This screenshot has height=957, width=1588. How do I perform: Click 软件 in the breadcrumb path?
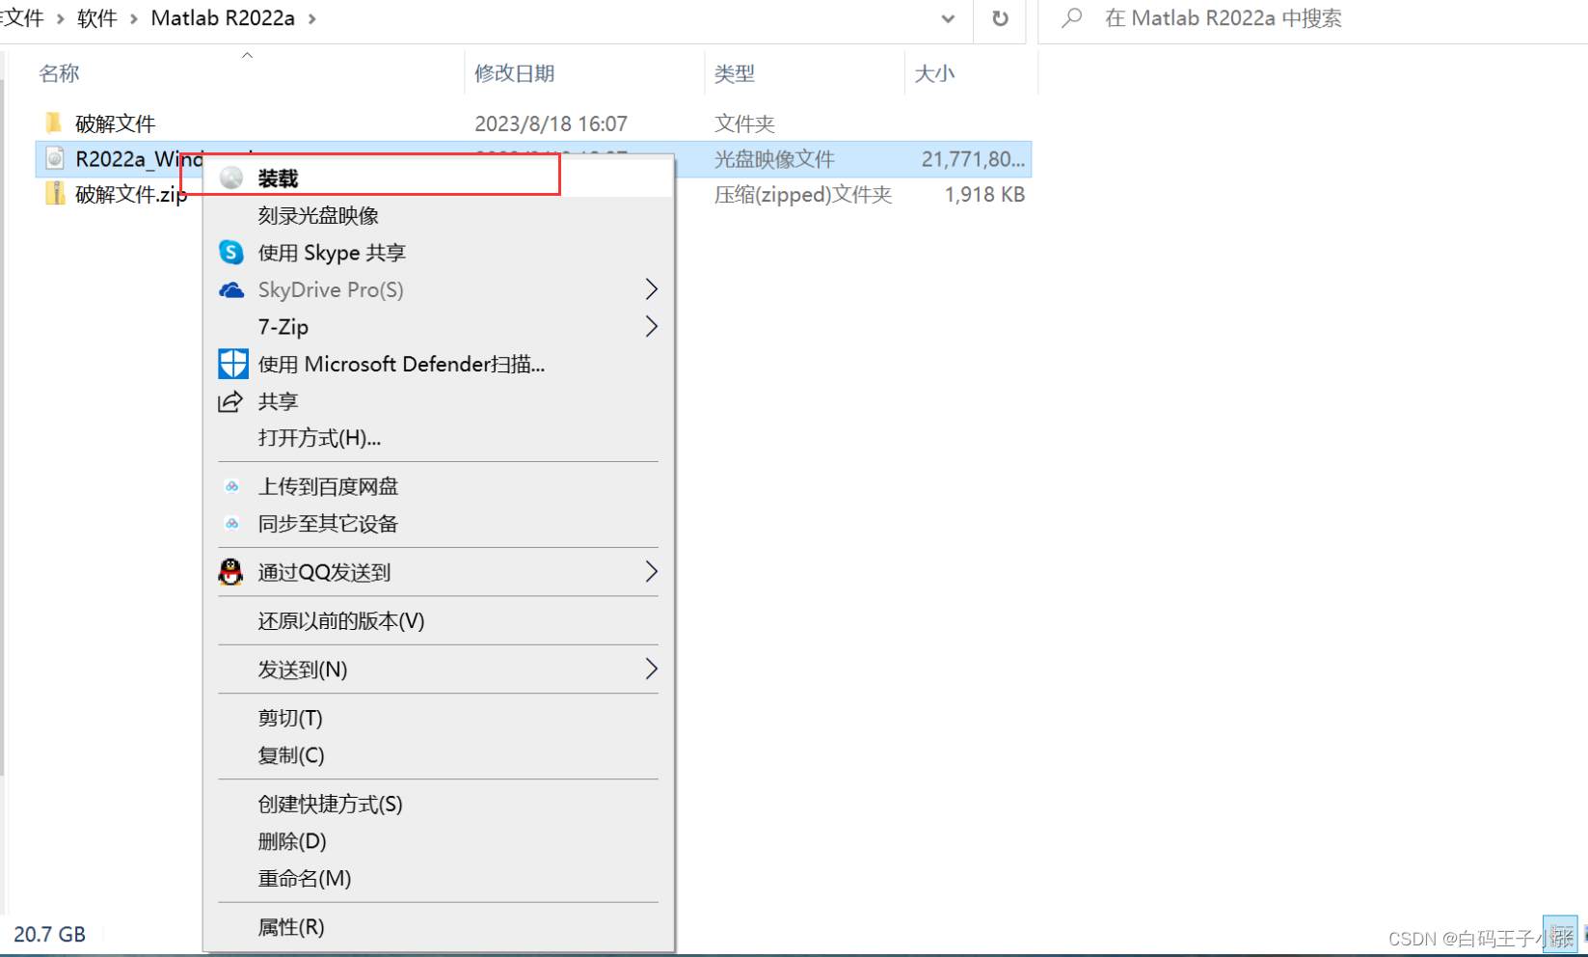(x=96, y=18)
